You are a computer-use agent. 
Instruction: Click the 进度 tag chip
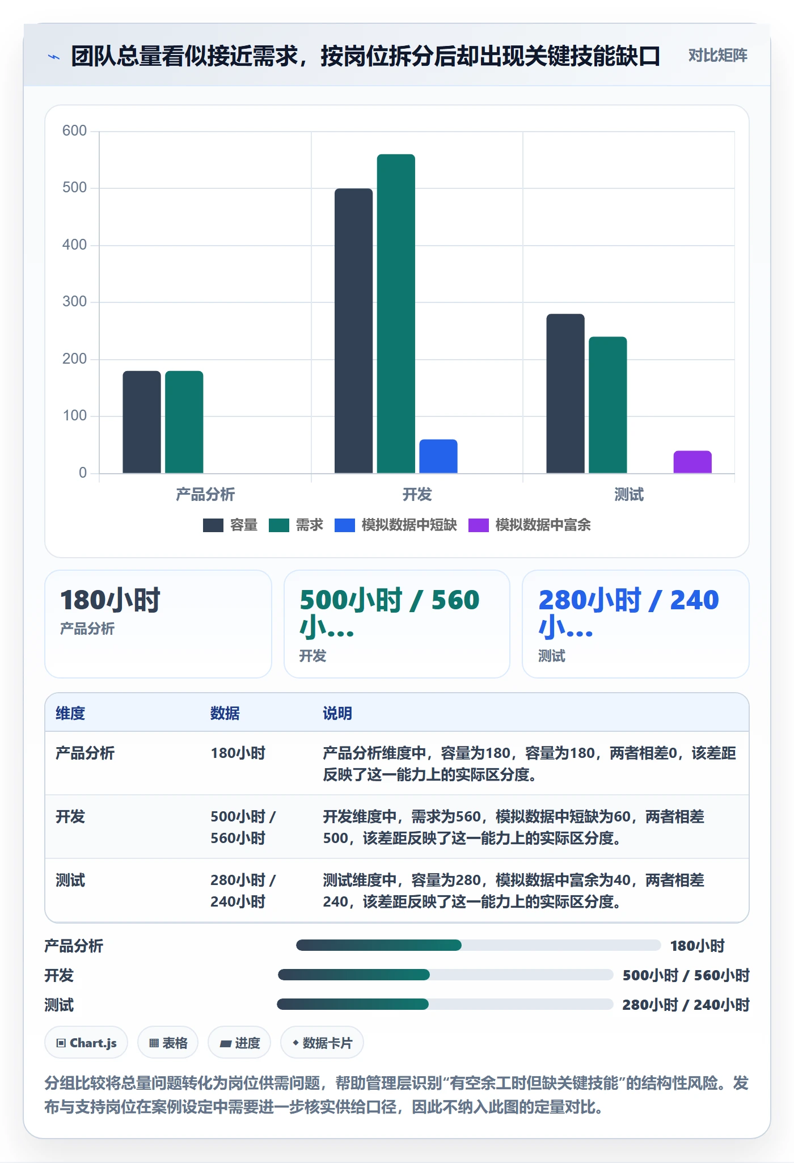coord(239,1043)
